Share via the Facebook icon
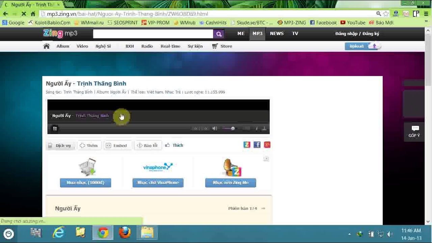Image resolution: width=432 pixels, height=243 pixels. pyautogui.click(x=257, y=145)
